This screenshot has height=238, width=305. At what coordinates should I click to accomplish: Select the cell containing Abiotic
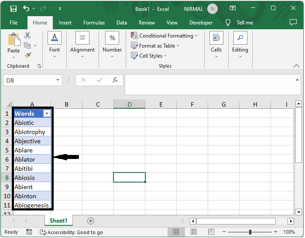pyautogui.click(x=32, y=123)
